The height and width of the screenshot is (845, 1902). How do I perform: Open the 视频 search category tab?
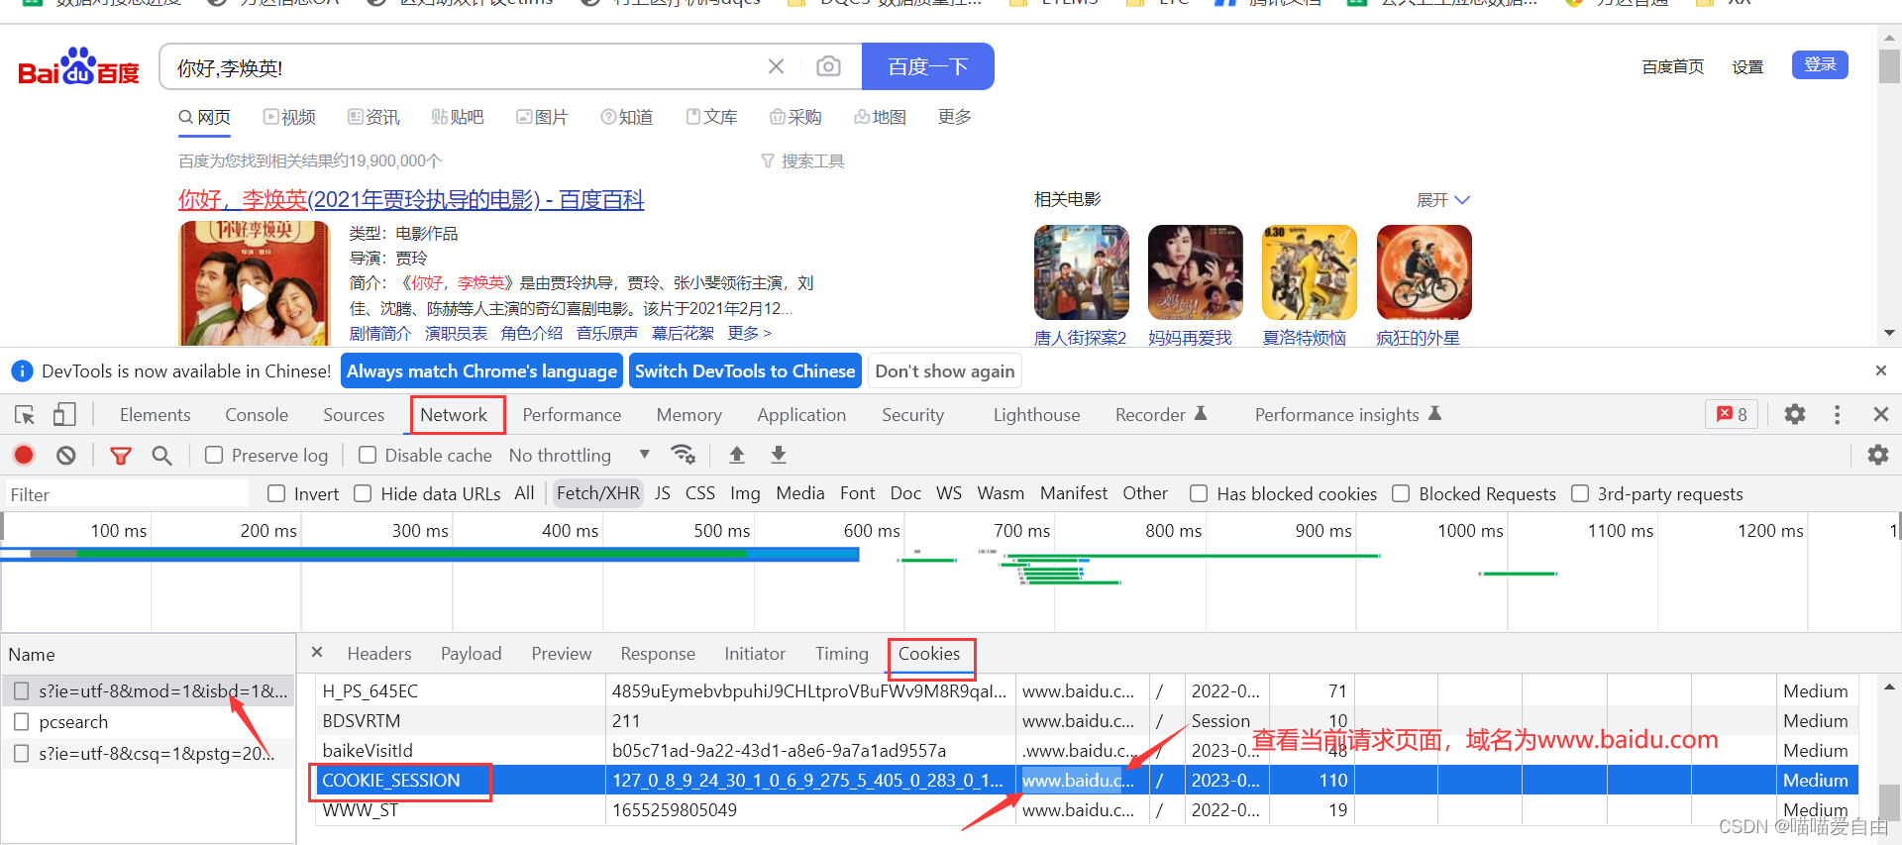click(289, 117)
